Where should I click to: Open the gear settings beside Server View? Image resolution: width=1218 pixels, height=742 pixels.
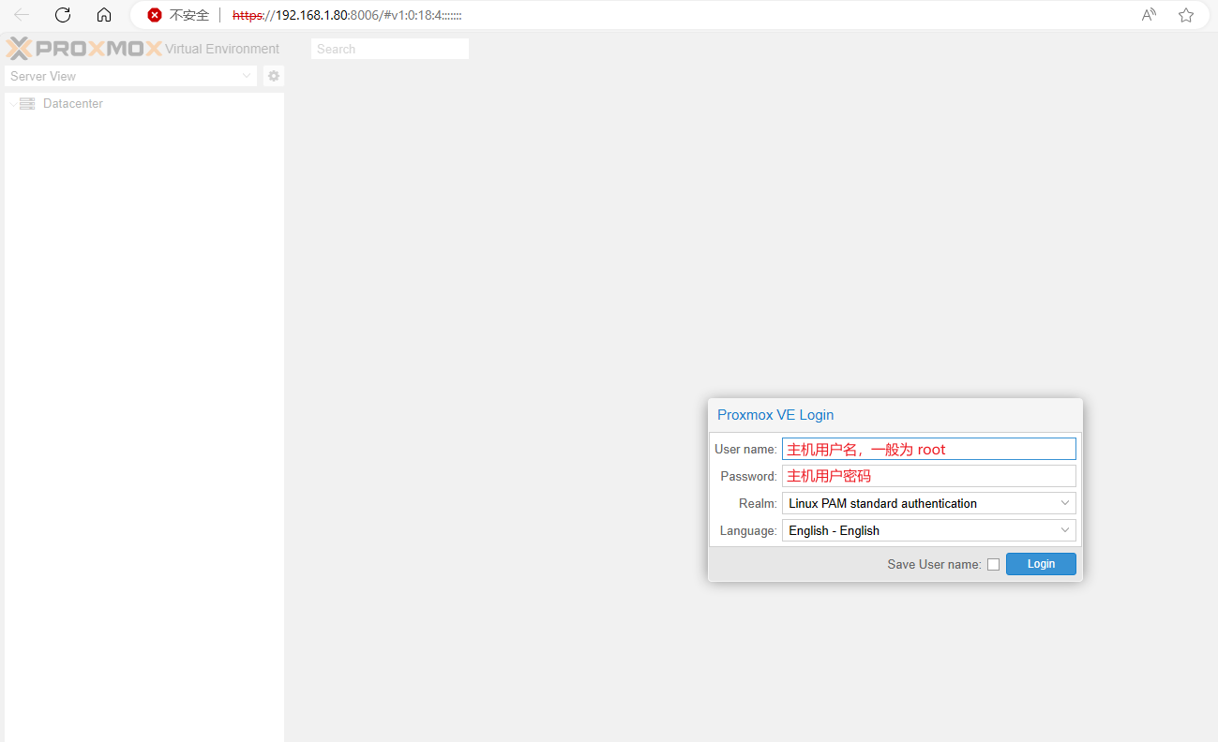click(x=274, y=76)
